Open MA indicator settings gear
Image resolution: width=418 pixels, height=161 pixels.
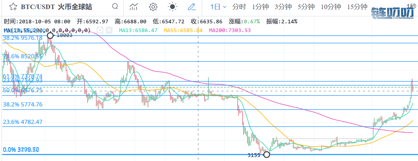[100, 30]
